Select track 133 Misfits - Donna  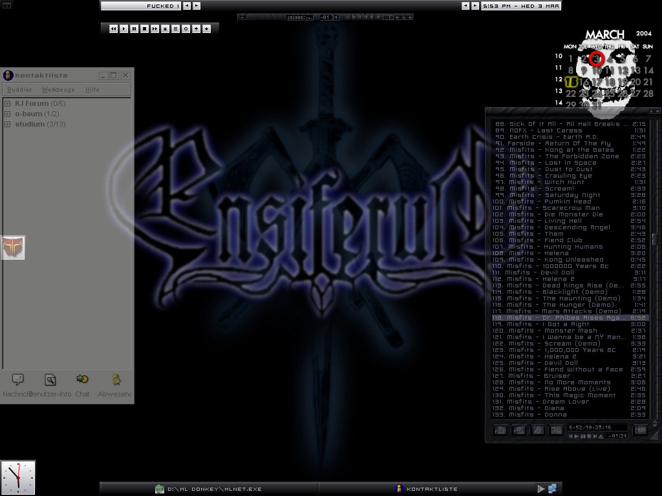570,415
